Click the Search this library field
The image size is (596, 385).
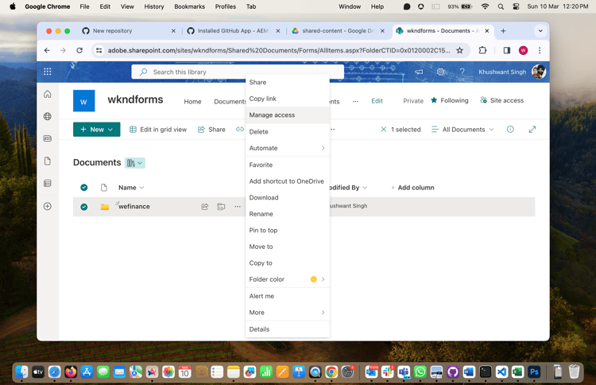click(238, 72)
